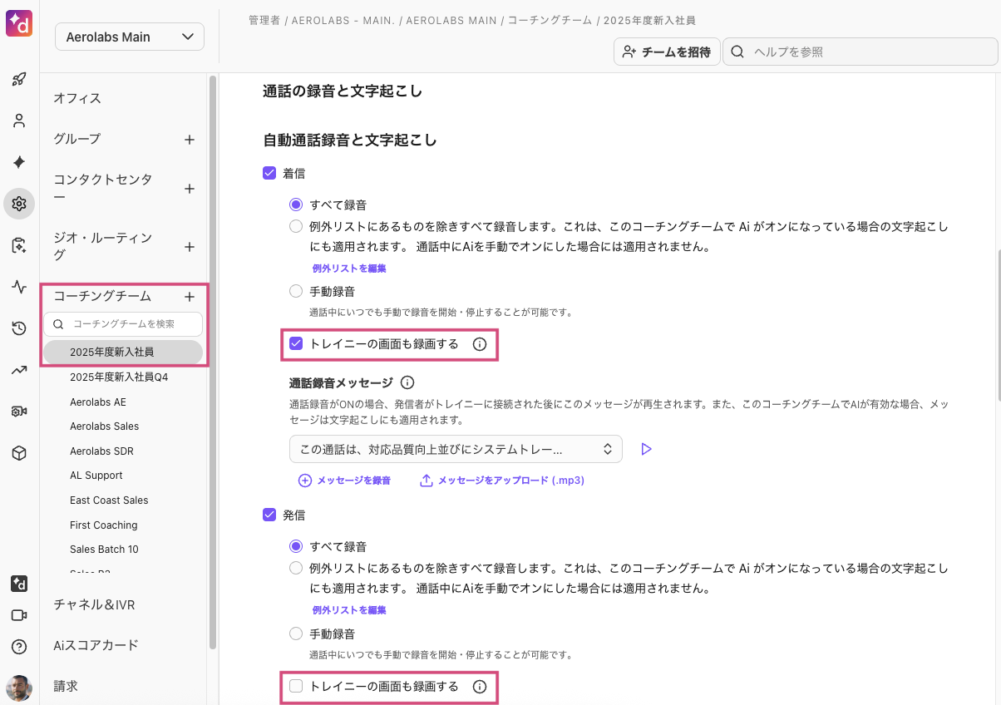Image resolution: width=1001 pixels, height=705 pixels.
Task: Open the Aerolabs Main office dropdown
Action: [129, 37]
